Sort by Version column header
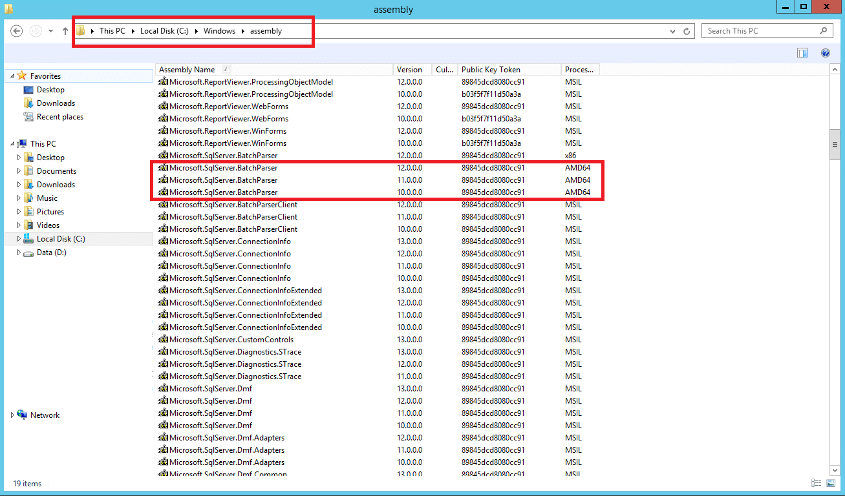845x496 pixels. pos(413,69)
